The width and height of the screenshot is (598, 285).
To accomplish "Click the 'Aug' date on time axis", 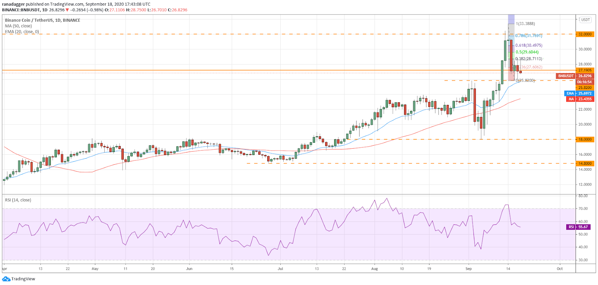I will click(374, 269).
